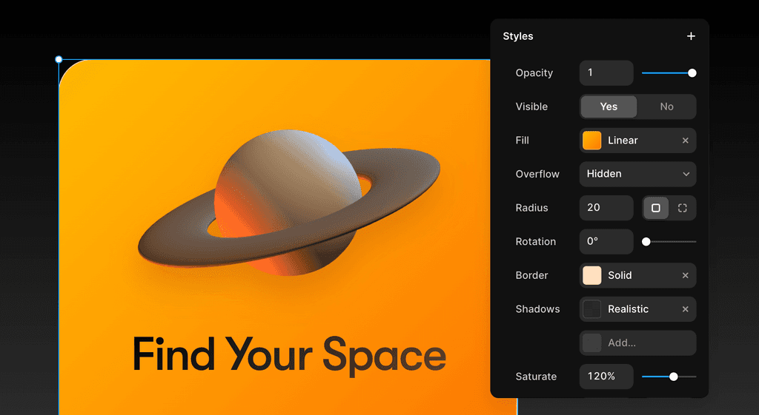Click the Saturate slider handle
759x415 pixels.
[x=673, y=377]
